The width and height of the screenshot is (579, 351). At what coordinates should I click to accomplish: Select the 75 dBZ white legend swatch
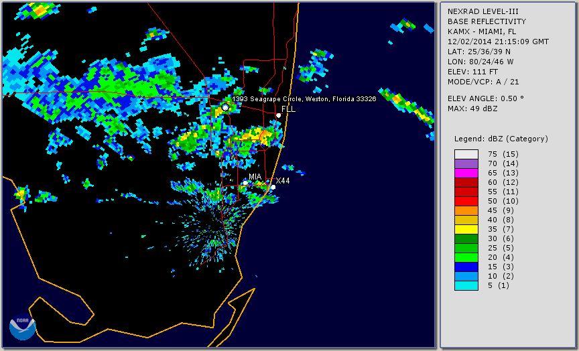[466, 154]
